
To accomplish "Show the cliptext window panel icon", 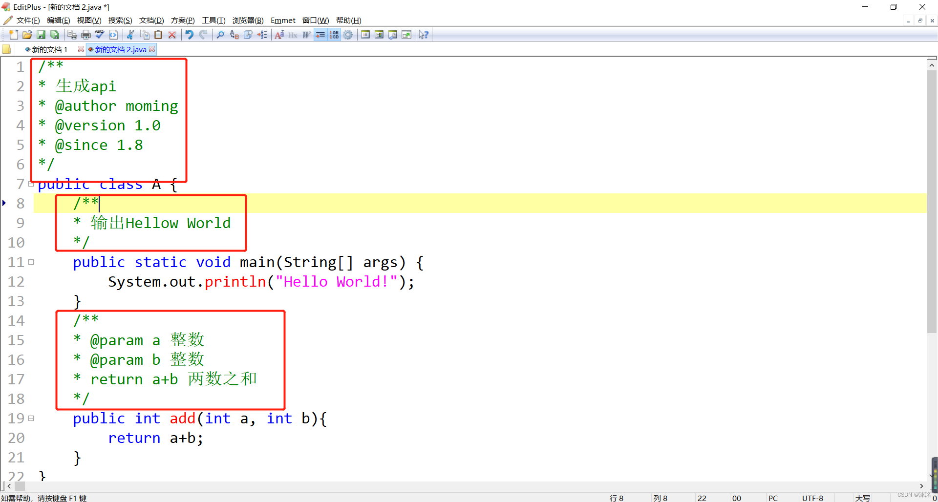I will (365, 35).
